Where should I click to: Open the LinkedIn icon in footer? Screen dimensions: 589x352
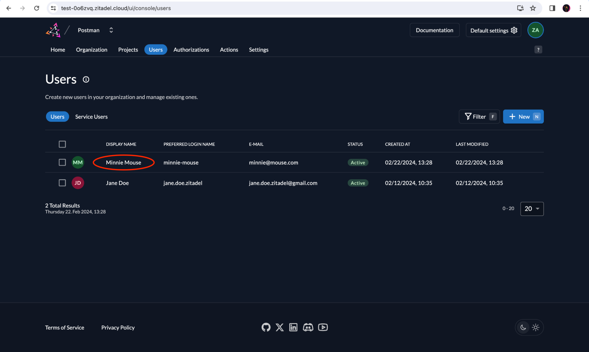pyautogui.click(x=293, y=327)
